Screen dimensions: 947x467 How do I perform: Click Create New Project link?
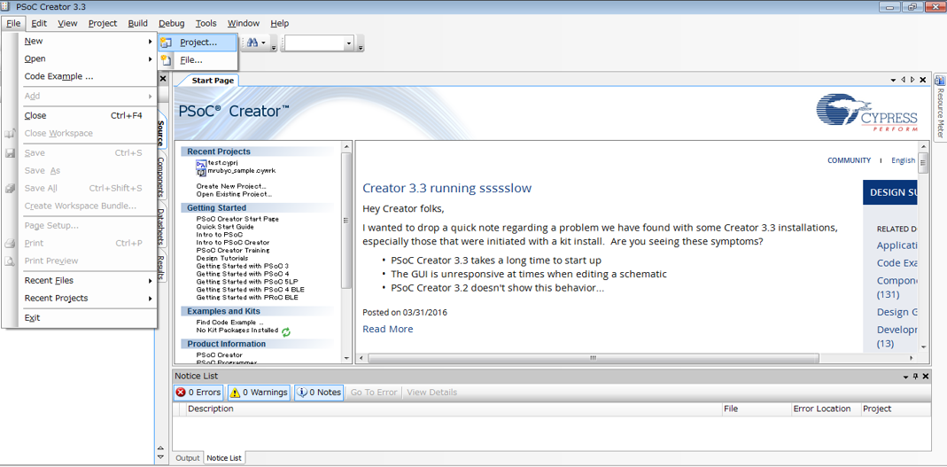coord(231,186)
